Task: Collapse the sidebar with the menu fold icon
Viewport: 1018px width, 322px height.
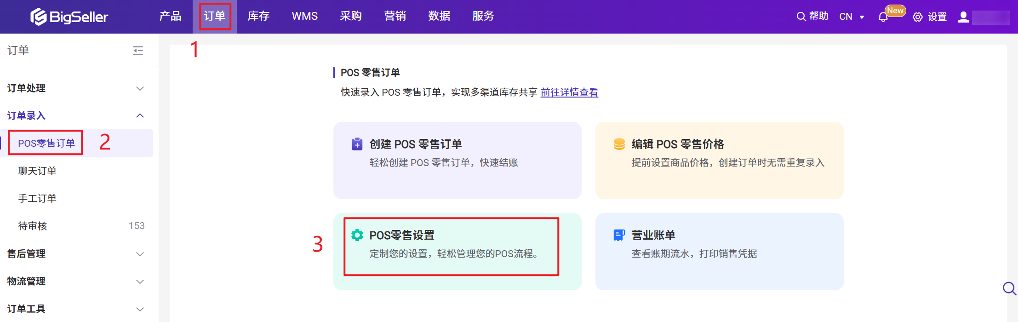Action: 138,51
